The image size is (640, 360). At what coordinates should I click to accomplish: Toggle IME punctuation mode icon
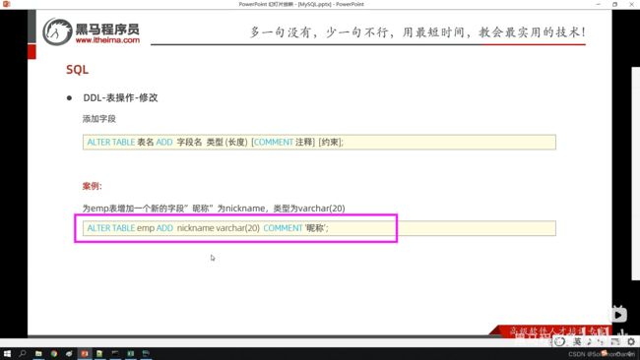[x=601, y=341]
